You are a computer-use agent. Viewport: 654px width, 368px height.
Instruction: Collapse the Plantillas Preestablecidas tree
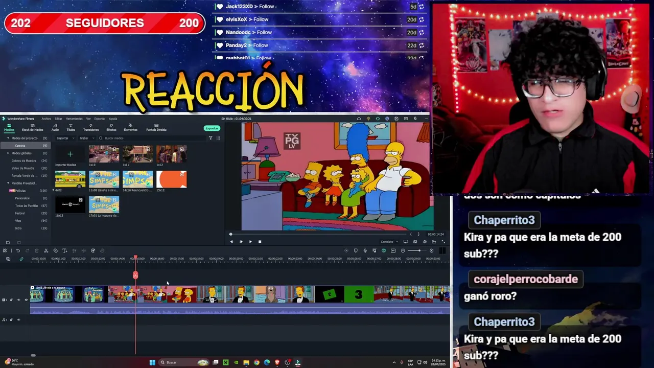pos(8,183)
